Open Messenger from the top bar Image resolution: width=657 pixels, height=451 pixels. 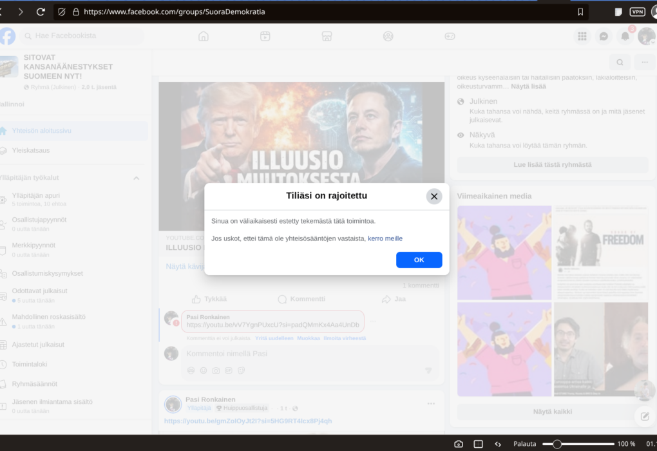604,36
